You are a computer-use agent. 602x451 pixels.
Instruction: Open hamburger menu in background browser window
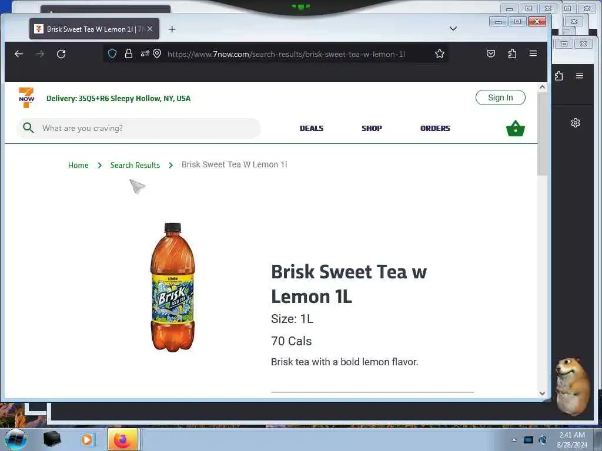(580, 76)
